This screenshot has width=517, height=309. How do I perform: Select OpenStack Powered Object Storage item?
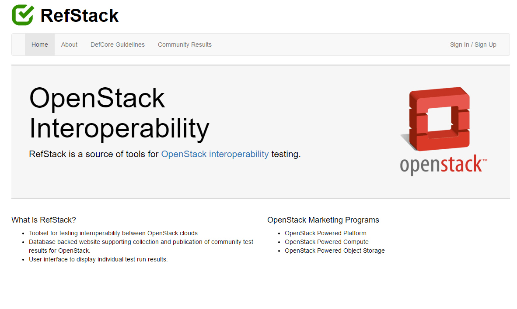click(335, 251)
